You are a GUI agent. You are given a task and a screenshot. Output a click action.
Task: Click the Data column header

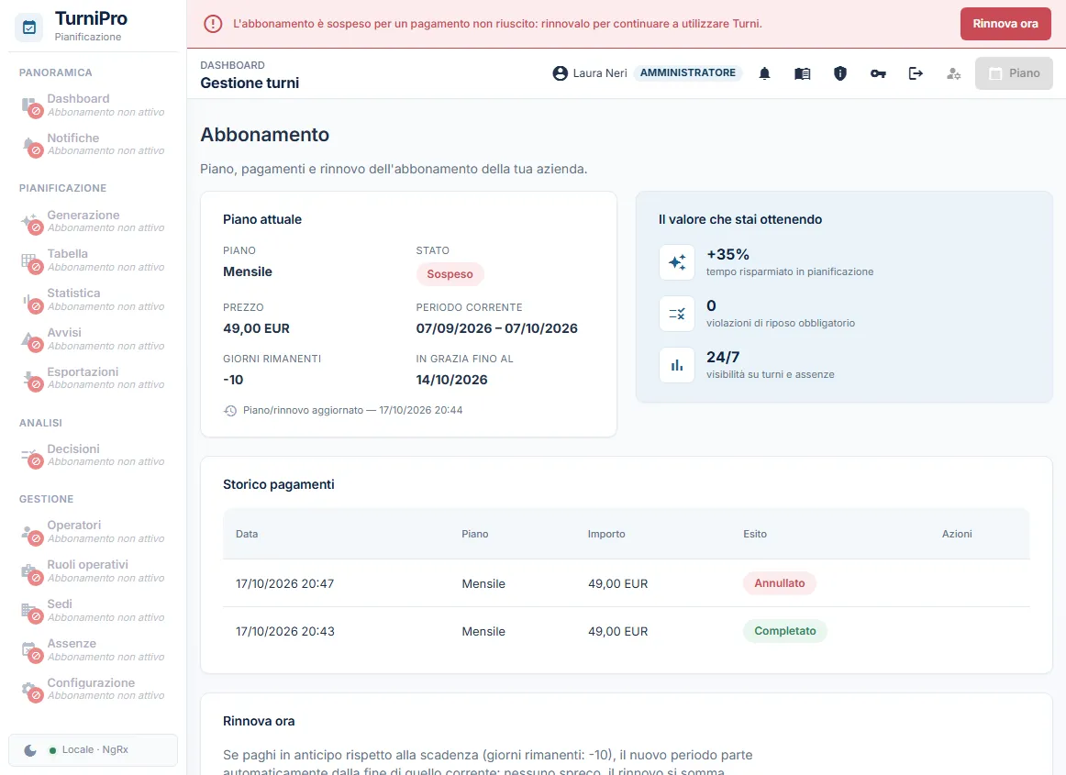point(247,535)
